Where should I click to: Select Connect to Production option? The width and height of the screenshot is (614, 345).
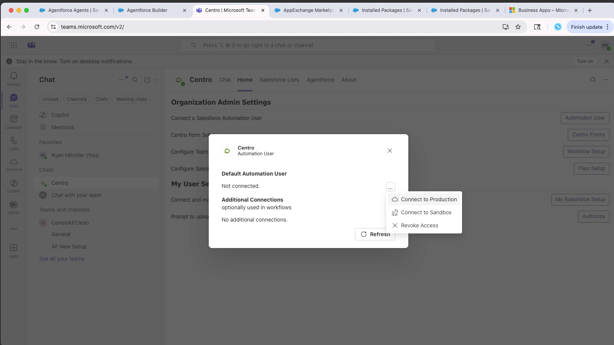pos(424,199)
